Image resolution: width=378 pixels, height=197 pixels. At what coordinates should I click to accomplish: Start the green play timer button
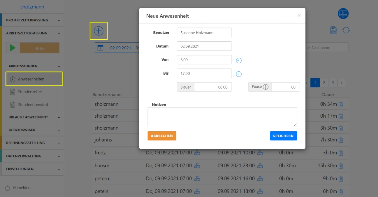point(13,48)
